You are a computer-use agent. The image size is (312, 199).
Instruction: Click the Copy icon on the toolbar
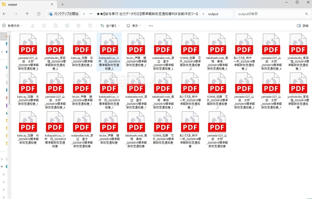(x=44, y=26)
